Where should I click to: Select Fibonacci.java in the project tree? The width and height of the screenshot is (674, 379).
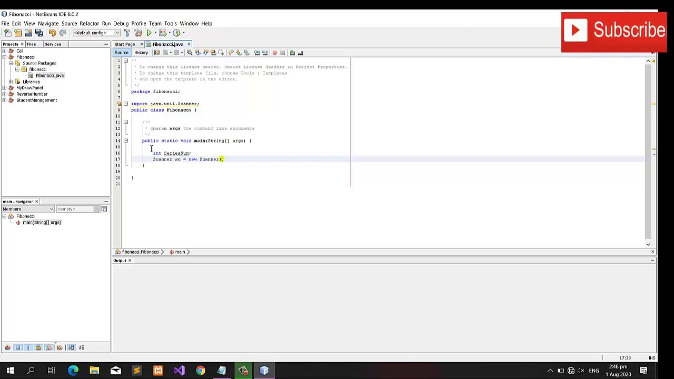[49, 75]
